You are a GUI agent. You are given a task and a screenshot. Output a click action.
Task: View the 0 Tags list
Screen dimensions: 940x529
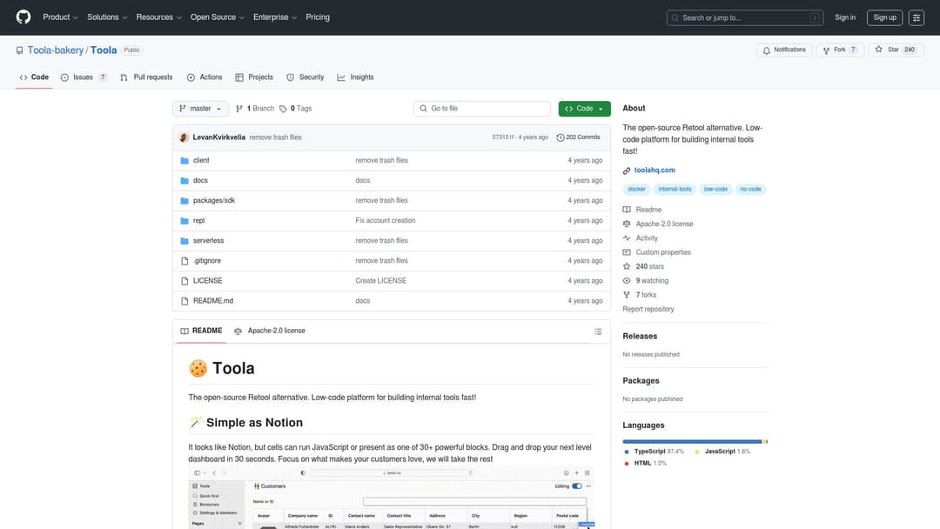296,109
